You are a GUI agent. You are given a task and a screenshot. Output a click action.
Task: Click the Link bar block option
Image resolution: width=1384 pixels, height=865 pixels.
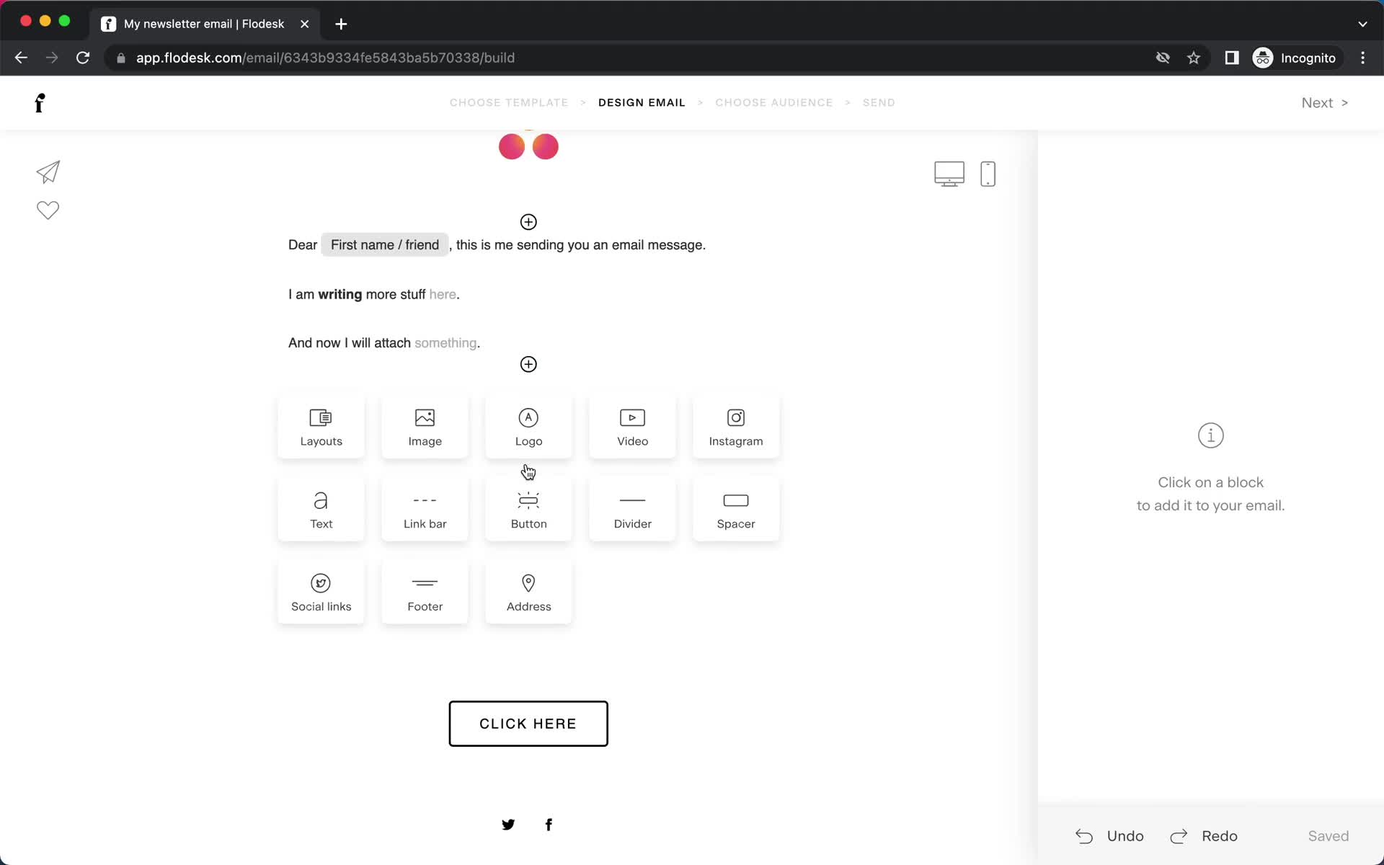point(425,509)
